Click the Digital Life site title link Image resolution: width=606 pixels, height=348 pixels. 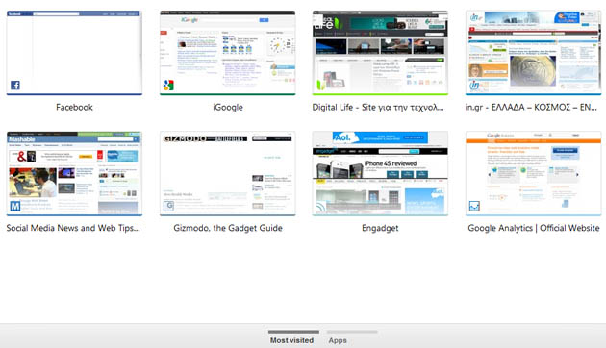click(378, 108)
